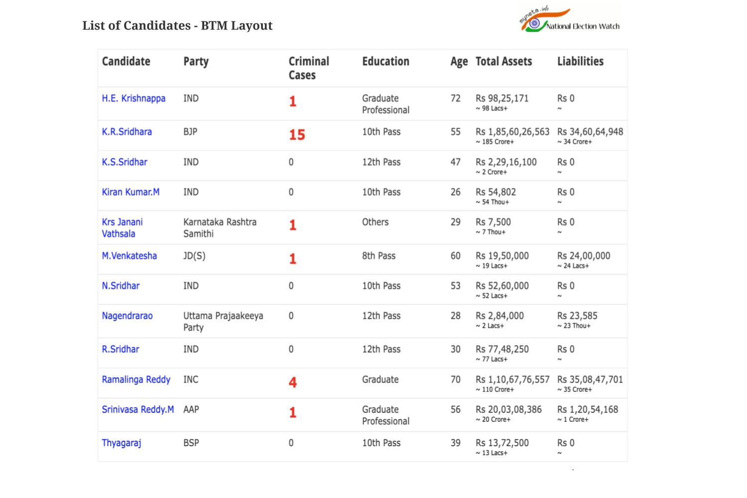
Task: Click the Rs 1,85,60,26,563 assets value
Action: (x=512, y=131)
